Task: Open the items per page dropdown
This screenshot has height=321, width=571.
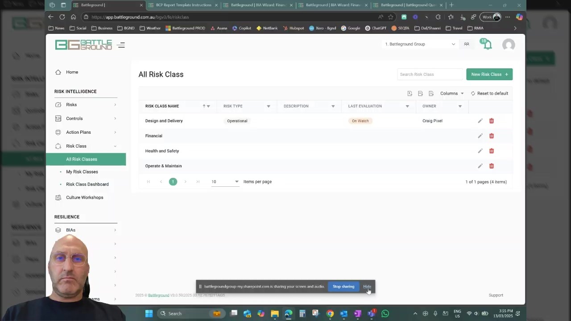Action: pos(225,182)
